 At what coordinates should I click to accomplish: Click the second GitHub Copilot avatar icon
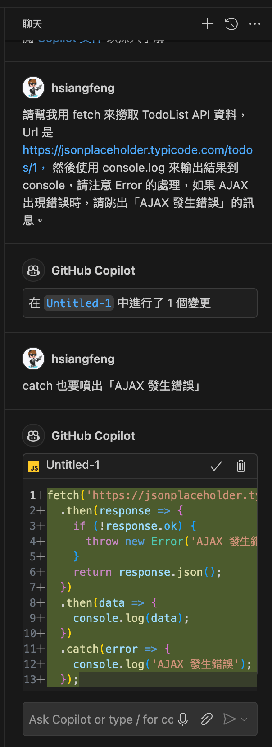(33, 436)
